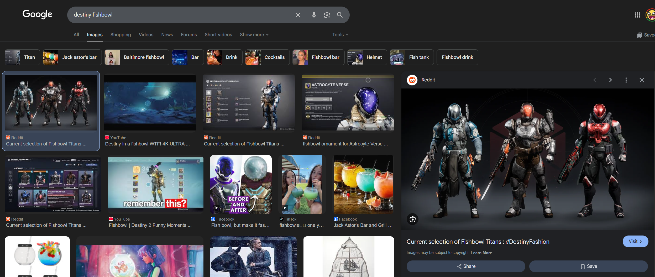The height and width of the screenshot is (277, 655).
Task: Expand the Tools dropdown
Action: [340, 35]
